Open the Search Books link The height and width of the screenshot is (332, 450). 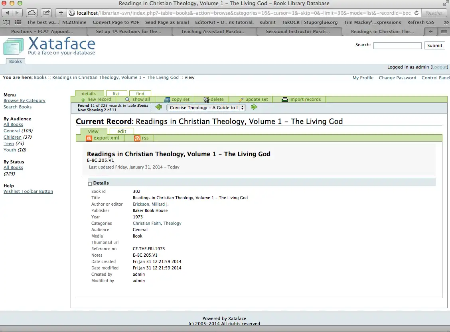18,107
